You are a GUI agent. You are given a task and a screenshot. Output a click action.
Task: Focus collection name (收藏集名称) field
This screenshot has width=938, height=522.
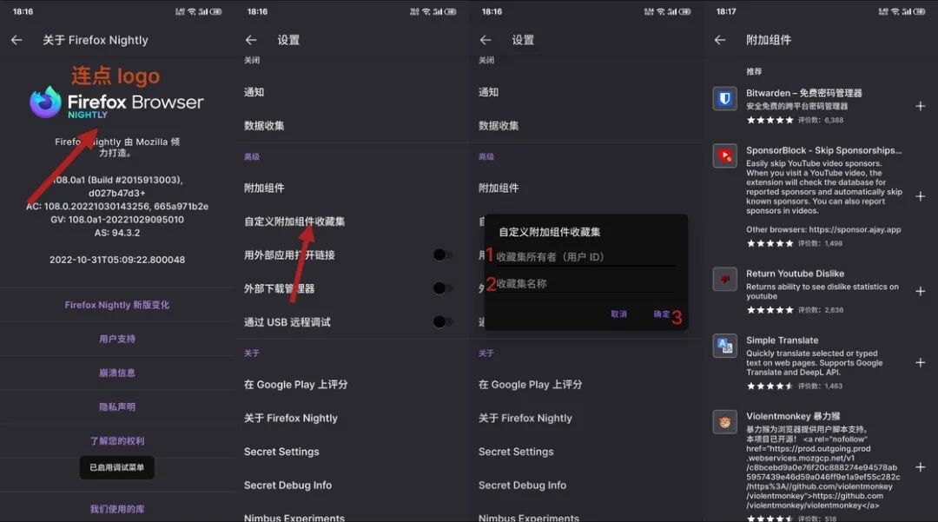click(x=585, y=284)
